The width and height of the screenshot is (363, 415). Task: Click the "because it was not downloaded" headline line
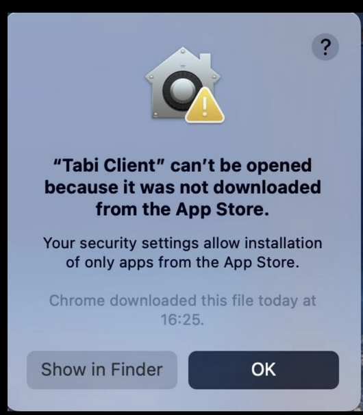[183, 187]
